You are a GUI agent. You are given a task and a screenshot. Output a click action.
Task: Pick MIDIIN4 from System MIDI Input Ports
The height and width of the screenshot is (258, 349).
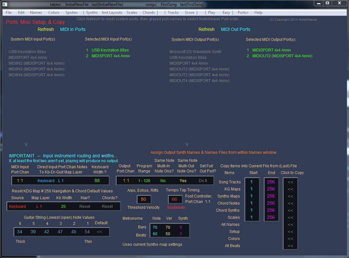[36, 75]
